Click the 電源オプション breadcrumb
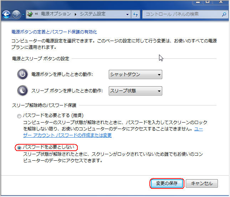 click(x=56, y=14)
